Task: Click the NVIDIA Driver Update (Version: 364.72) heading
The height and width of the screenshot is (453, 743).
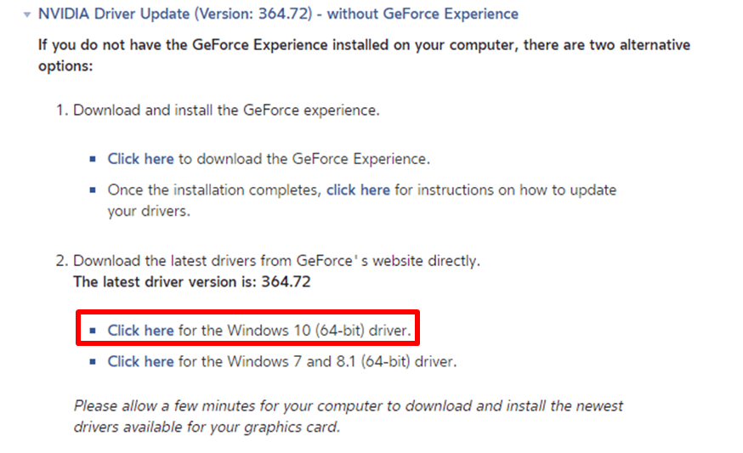Action: pyautogui.click(x=278, y=14)
